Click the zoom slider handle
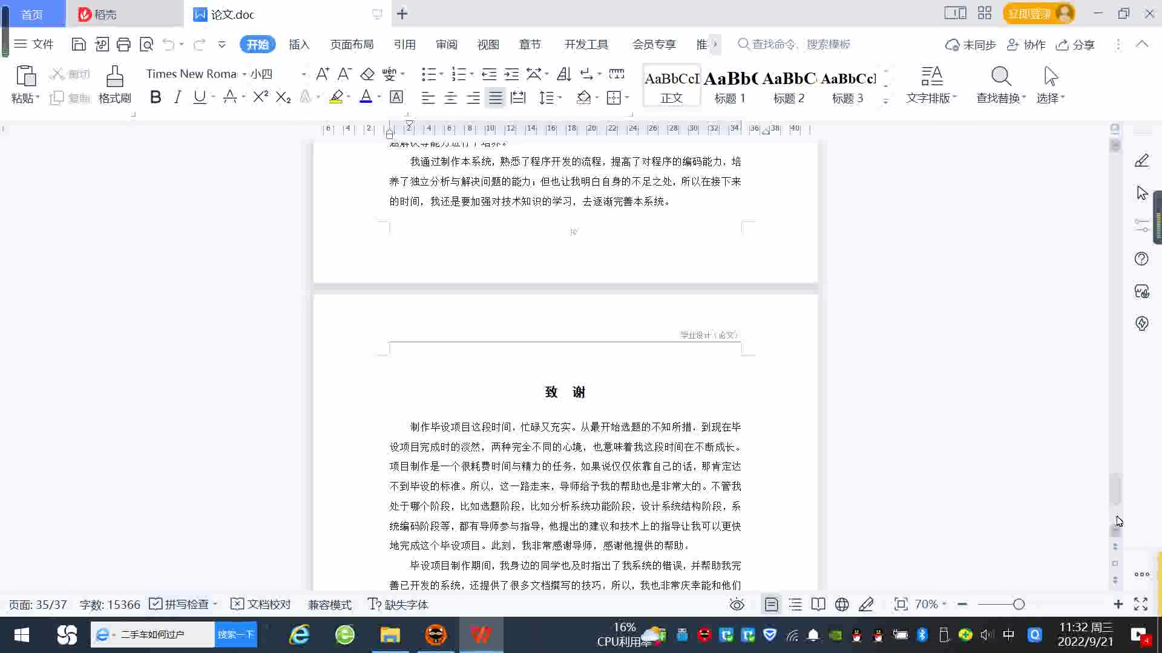Image resolution: width=1162 pixels, height=653 pixels. [x=1019, y=605]
